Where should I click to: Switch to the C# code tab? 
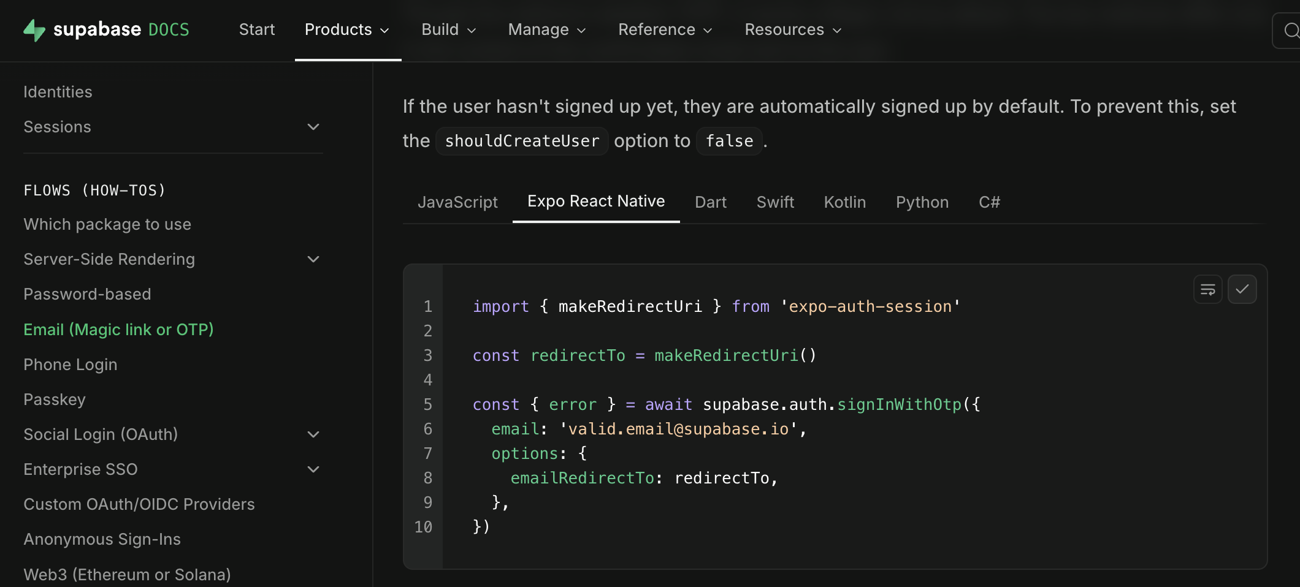click(x=989, y=202)
